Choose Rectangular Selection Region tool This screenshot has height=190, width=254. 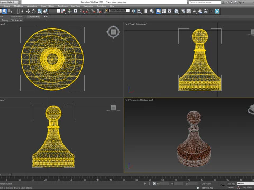[x=16, y=11]
